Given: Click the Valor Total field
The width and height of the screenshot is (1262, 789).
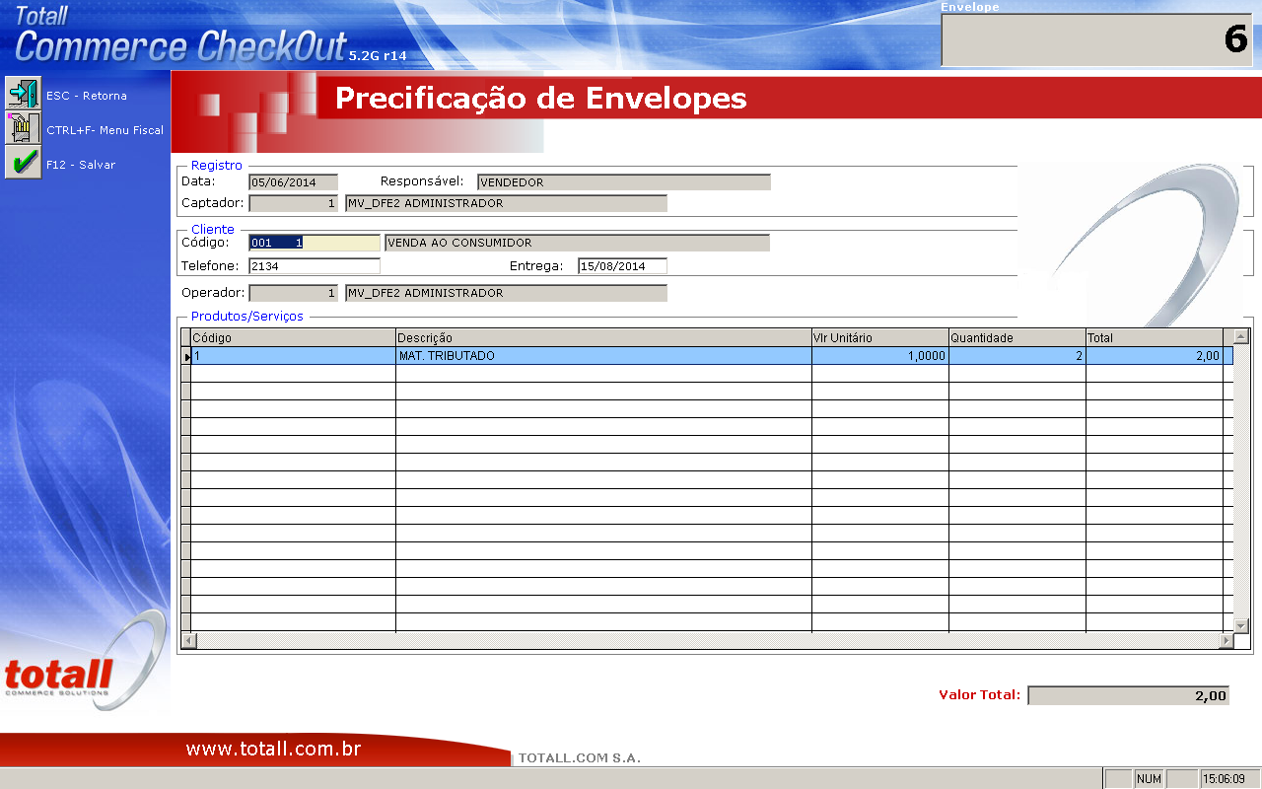Looking at the screenshot, I should pyautogui.click(x=1129, y=695).
